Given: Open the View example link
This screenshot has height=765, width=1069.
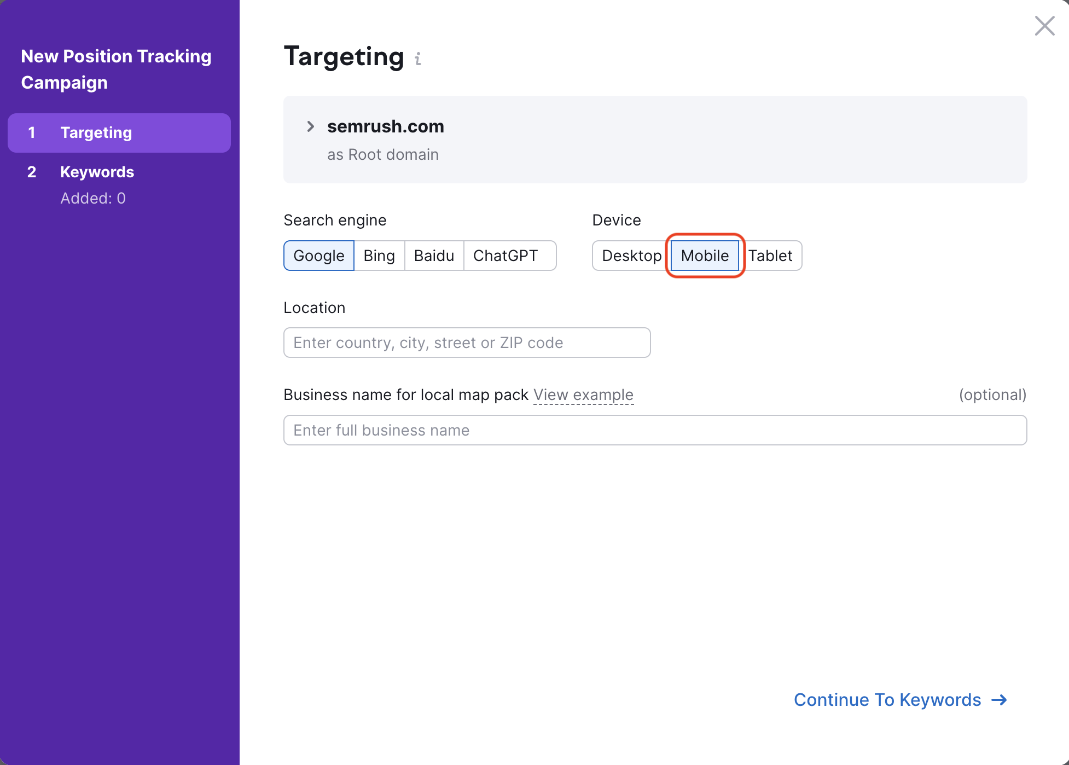Looking at the screenshot, I should (583, 395).
